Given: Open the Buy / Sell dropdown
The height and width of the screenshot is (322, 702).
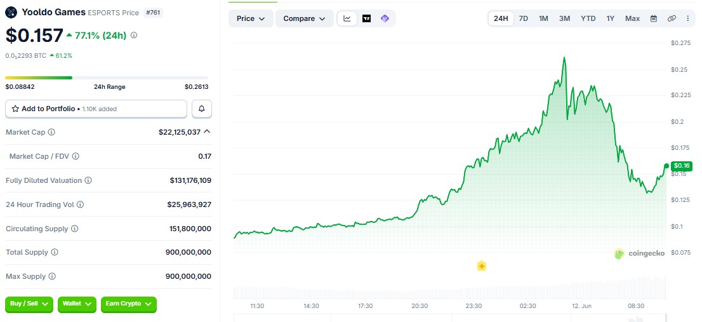Looking at the screenshot, I should pos(29,304).
